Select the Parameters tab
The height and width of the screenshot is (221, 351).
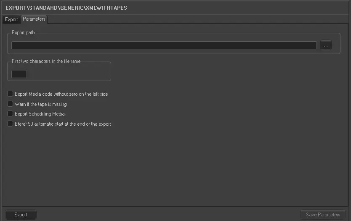coord(34,19)
